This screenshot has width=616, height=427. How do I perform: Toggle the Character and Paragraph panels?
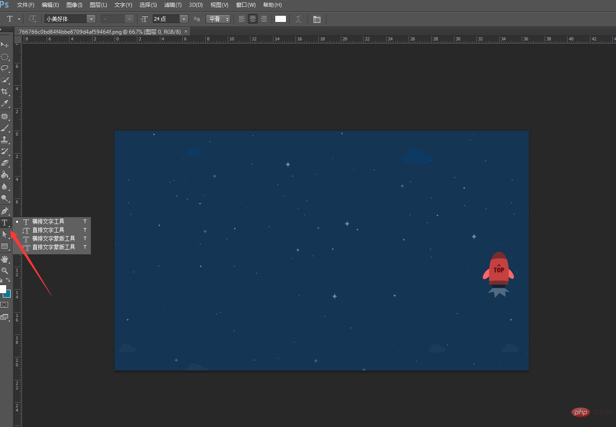click(317, 19)
